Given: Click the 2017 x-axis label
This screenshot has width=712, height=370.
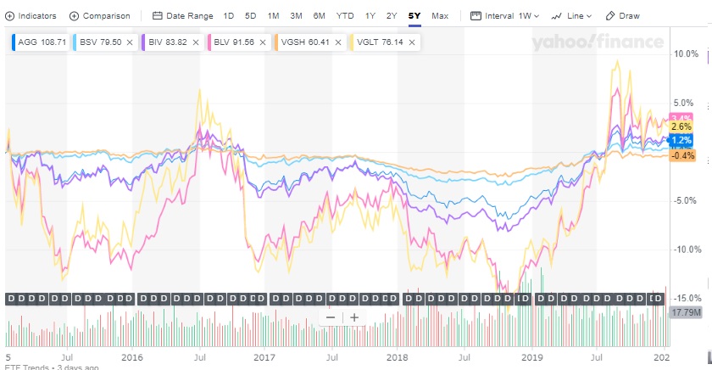Looking at the screenshot, I should click(264, 357).
